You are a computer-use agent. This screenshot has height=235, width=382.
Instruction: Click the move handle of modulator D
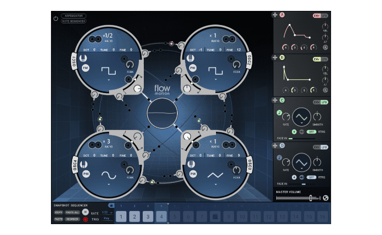pos(275,146)
